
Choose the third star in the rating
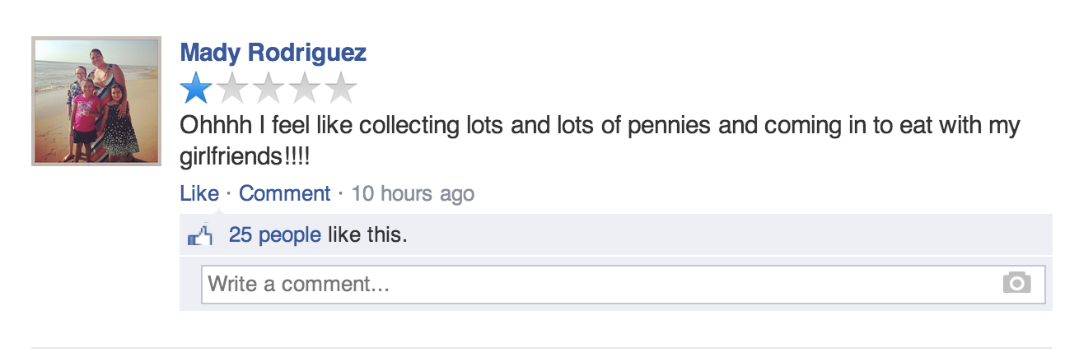click(269, 87)
